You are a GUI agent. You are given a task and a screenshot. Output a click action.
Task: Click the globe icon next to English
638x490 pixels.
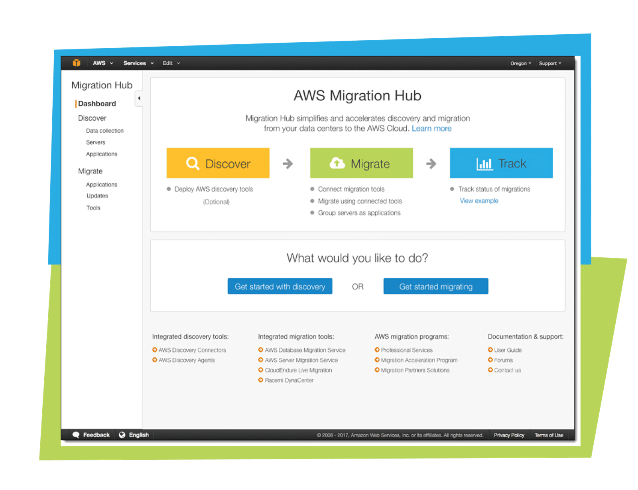point(122,435)
